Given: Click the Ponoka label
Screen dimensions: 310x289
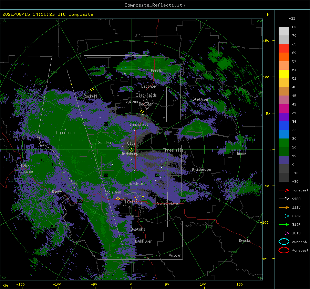Looking at the screenshot, I should (157, 71).
